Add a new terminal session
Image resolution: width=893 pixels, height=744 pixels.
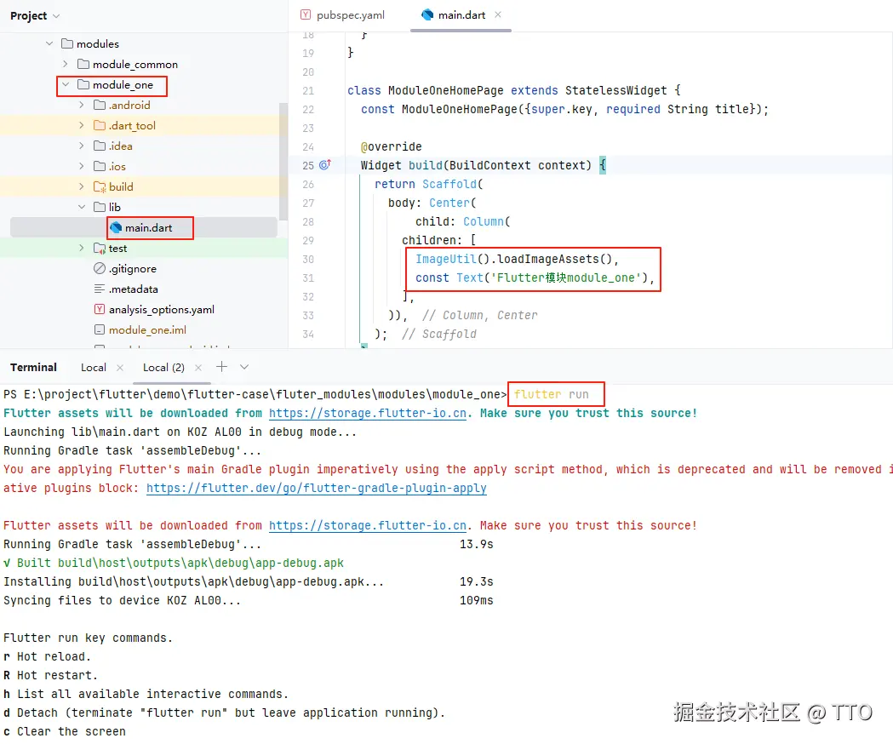(x=221, y=367)
